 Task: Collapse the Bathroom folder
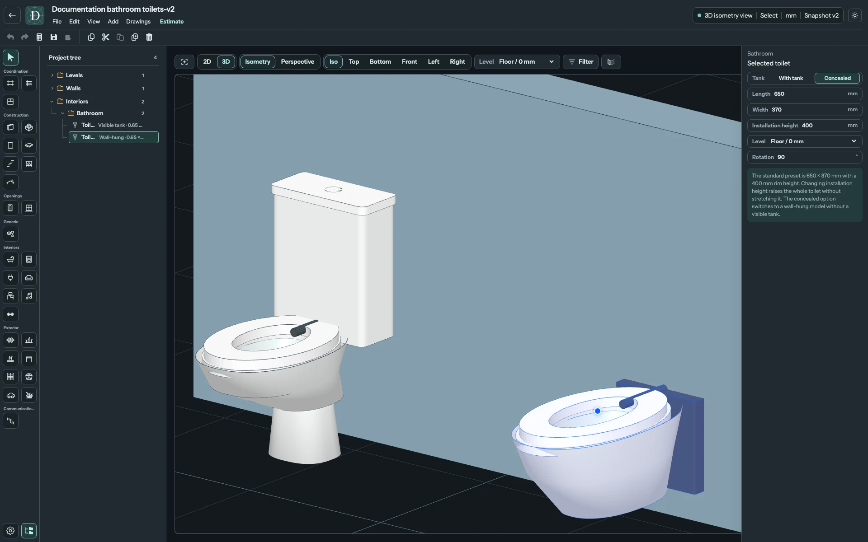(63, 113)
